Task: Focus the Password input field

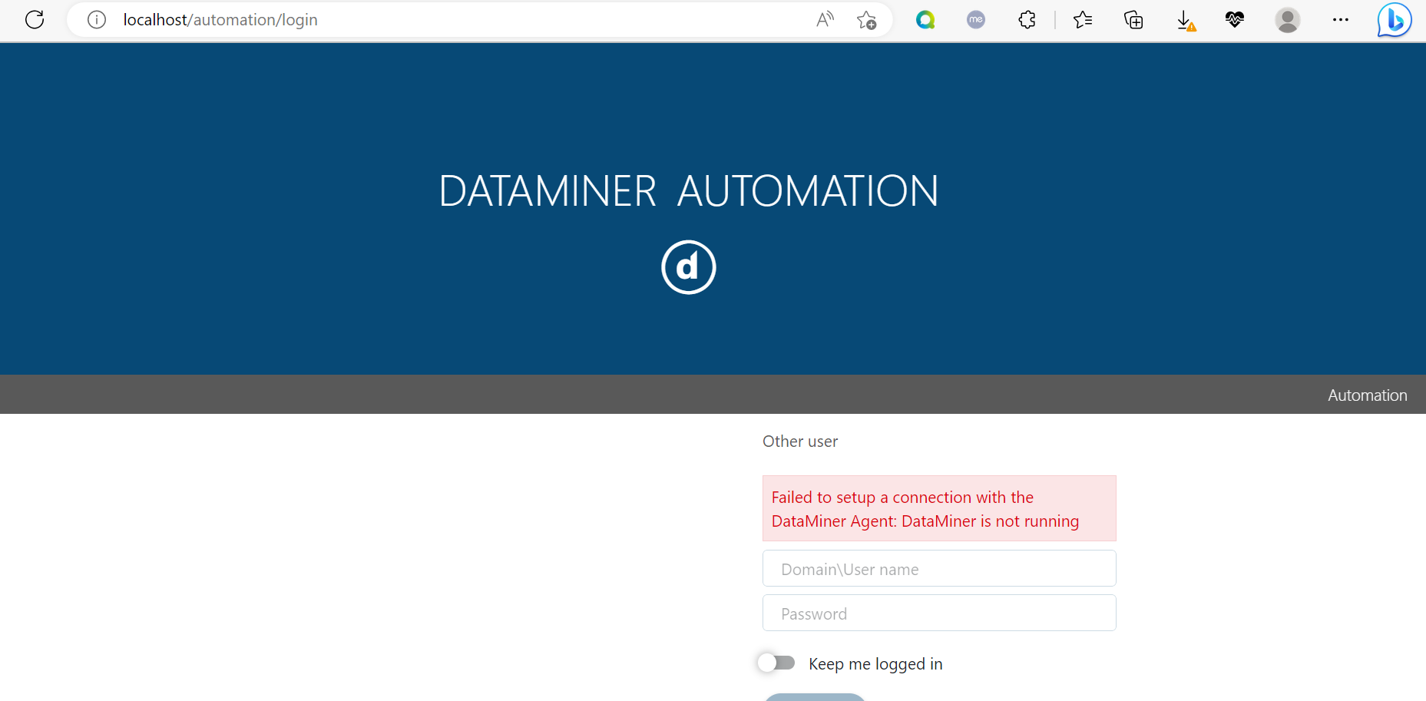Action: click(939, 613)
